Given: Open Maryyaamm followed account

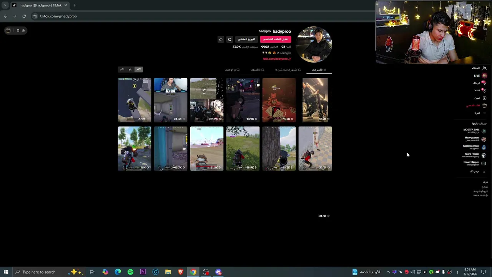Looking at the screenshot, I should coord(475,139).
